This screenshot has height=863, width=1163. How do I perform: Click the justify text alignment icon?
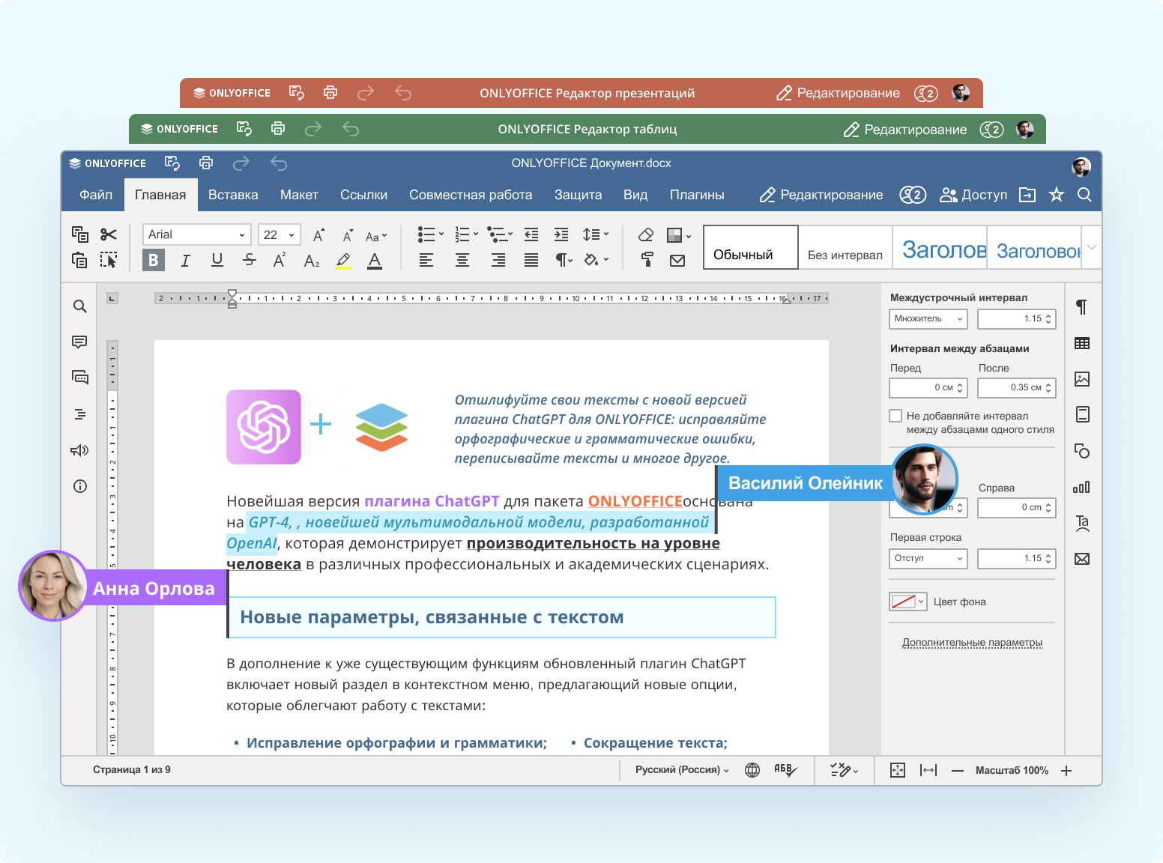[531, 260]
